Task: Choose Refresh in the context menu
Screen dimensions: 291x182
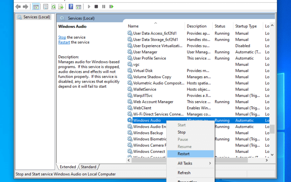Action: 190,173
